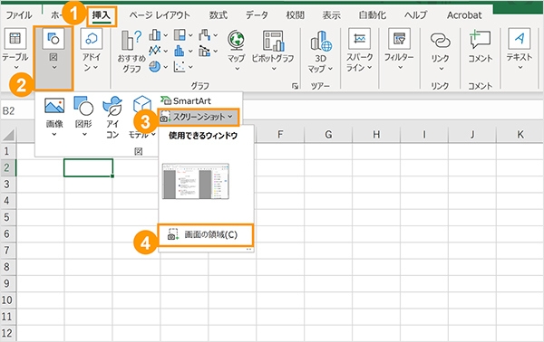The height and width of the screenshot is (342, 544).
Task: Select the available window thumbnail
Action: (x=196, y=181)
